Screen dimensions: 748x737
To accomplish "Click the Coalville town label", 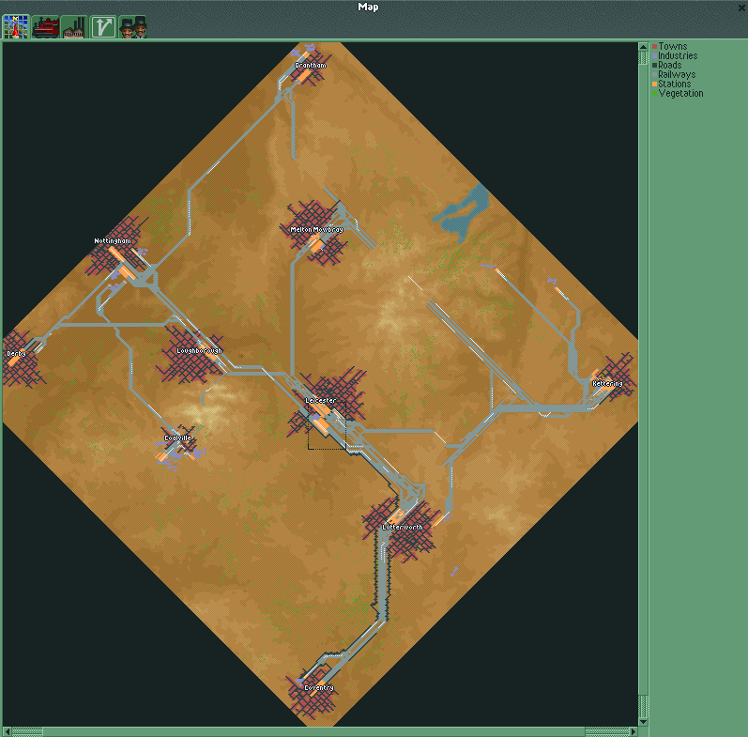I will (x=178, y=438).
